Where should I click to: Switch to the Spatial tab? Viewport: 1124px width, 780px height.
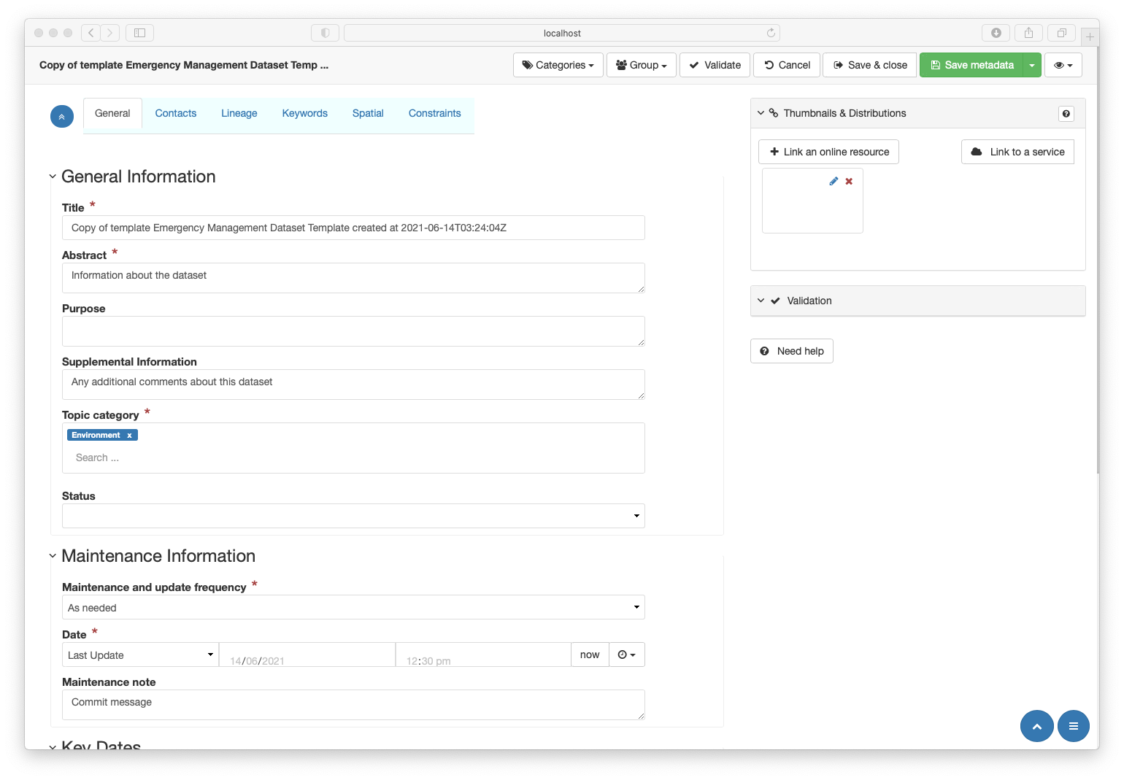coord(368,113)
